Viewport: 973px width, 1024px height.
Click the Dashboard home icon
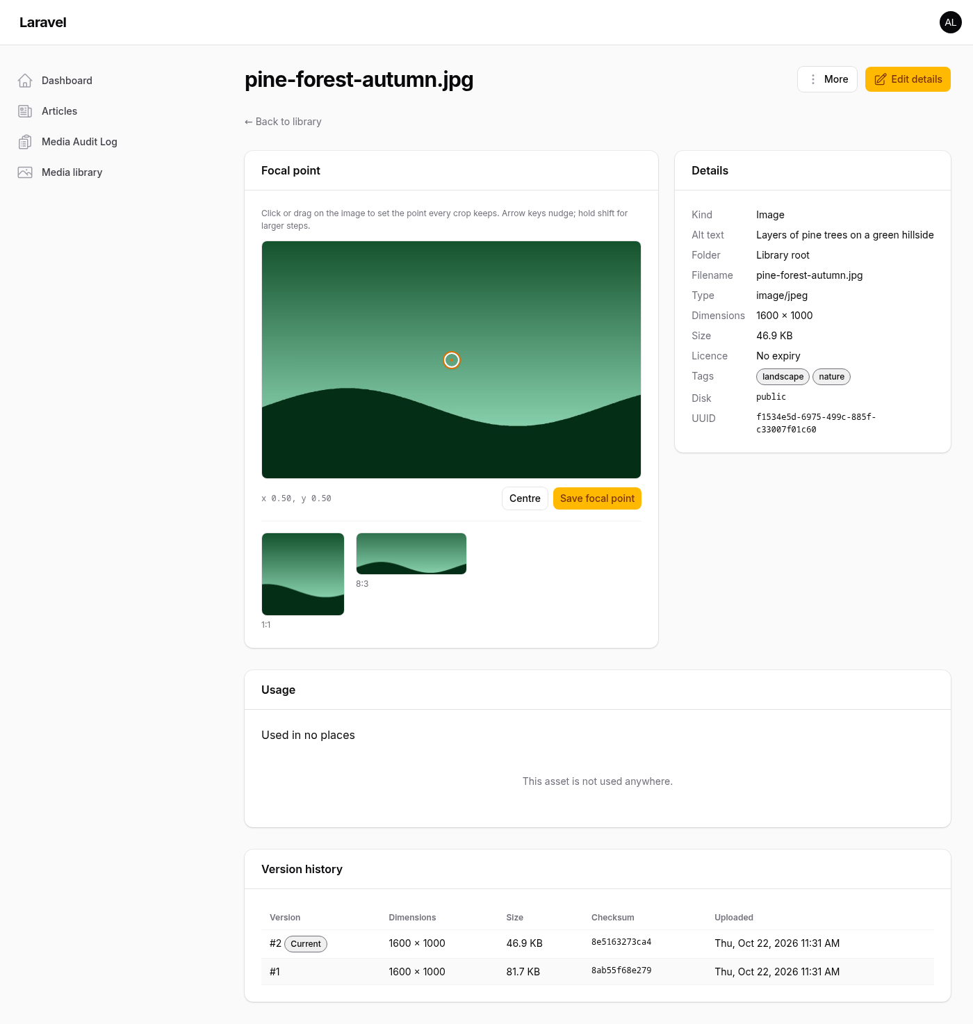(x=25, y=81)
